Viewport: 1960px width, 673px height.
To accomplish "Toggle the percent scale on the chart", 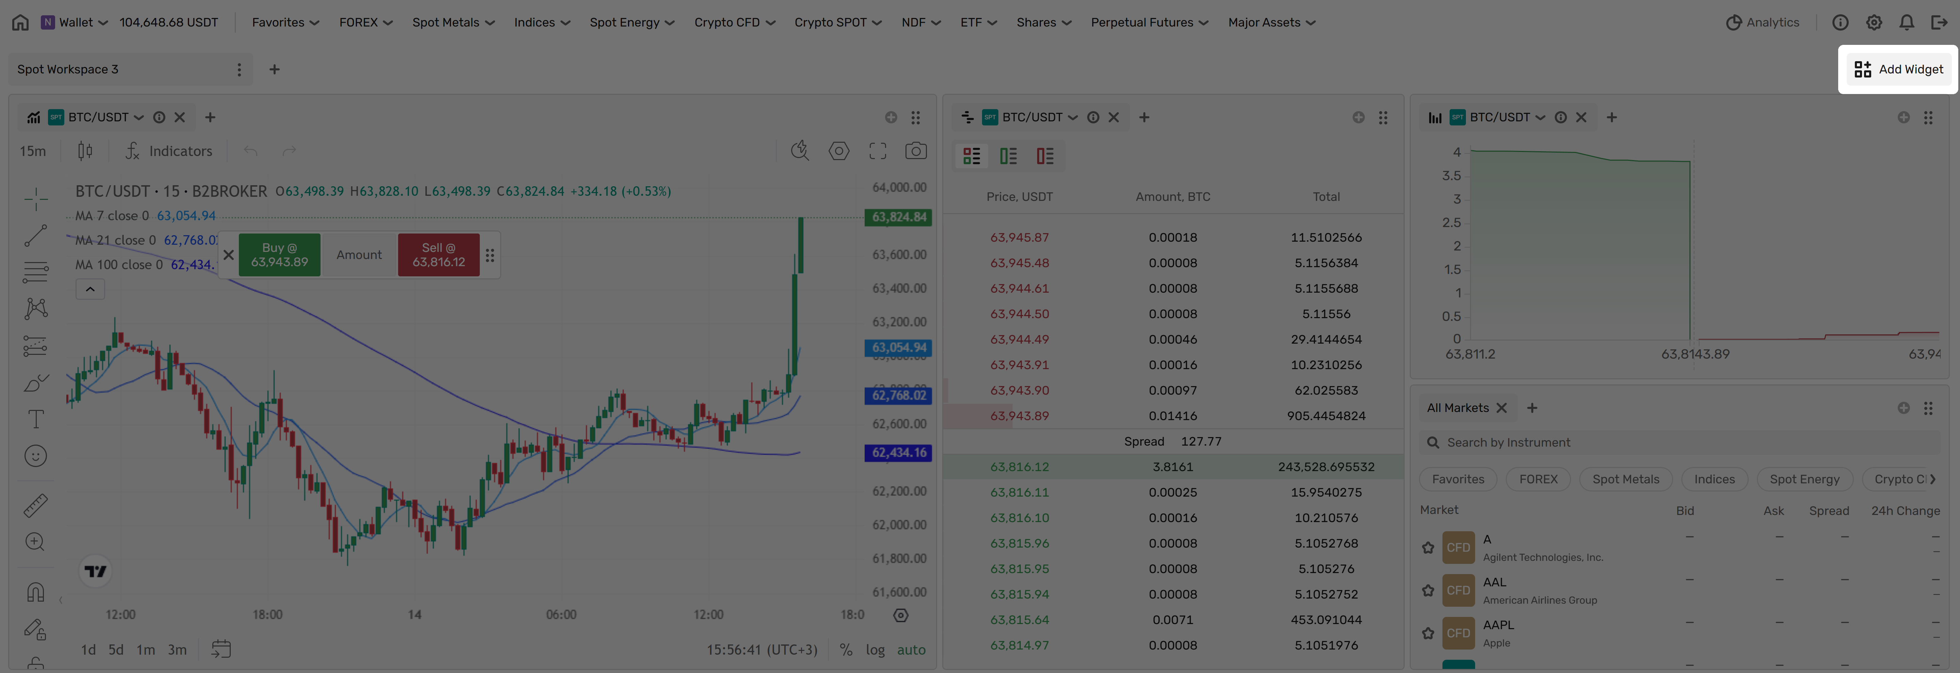I will (846, 650).
